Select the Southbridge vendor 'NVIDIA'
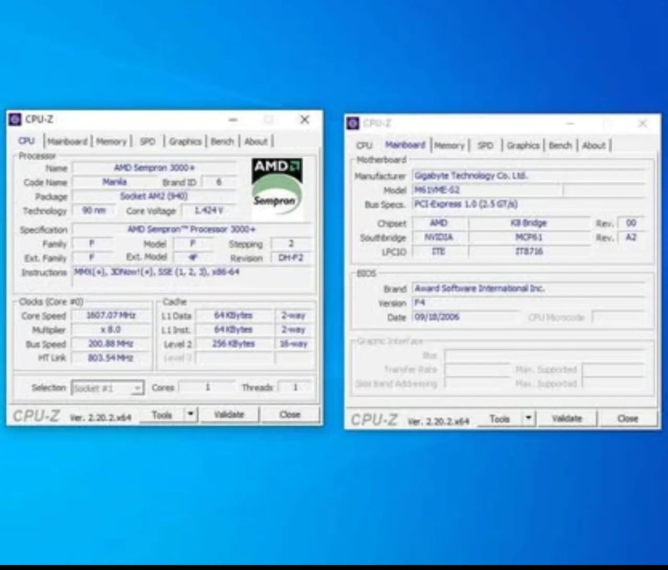The width and height of the screenshot is (668, 570). pos(438,237)
